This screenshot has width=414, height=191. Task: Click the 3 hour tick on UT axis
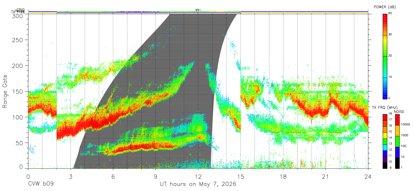click(70, 176)
